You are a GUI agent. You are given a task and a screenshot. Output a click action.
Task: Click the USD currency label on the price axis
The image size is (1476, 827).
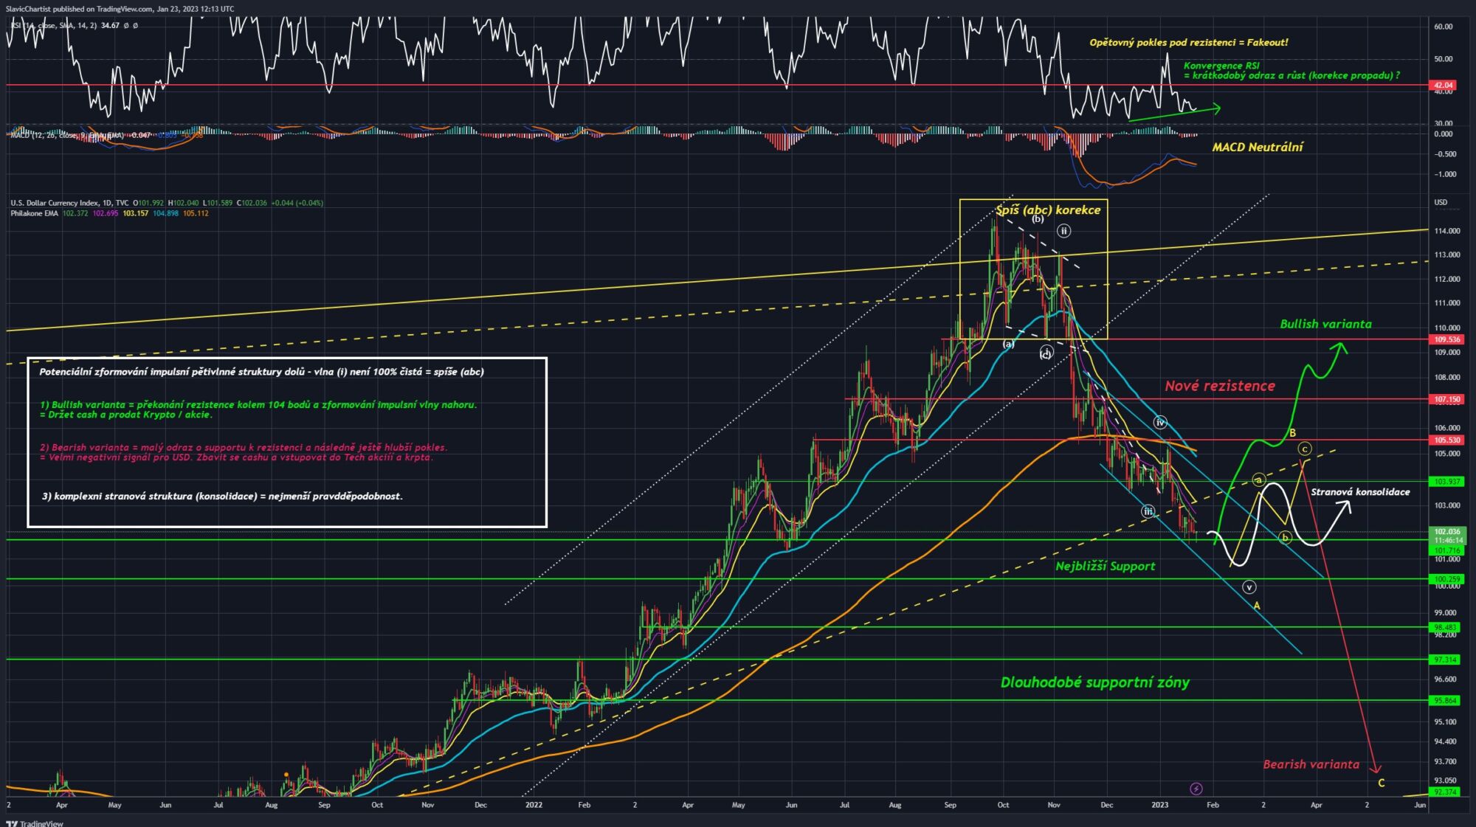click(1441, 202)
